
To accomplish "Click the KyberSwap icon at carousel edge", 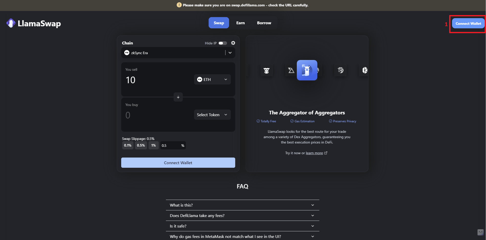I will (364, 70).
